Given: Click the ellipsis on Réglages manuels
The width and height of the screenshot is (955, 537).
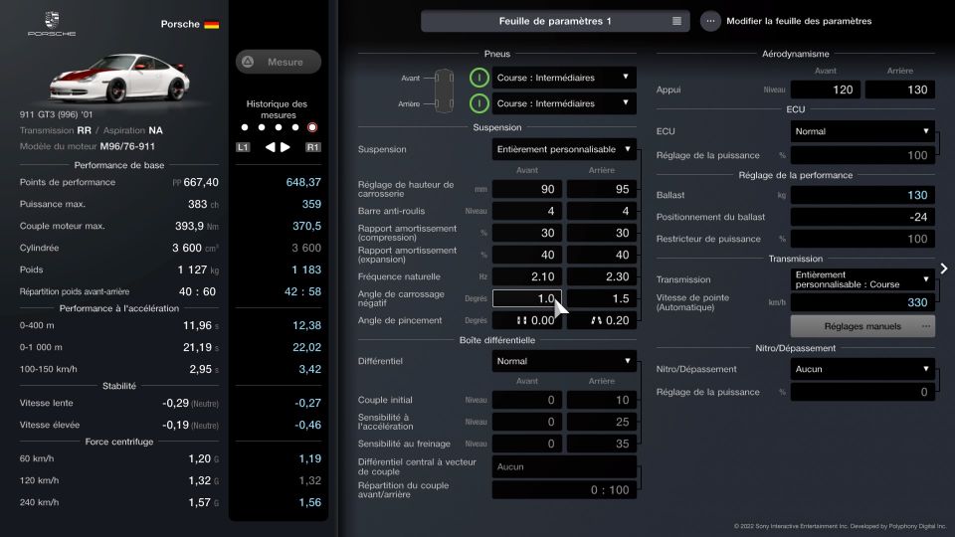Looking at the screenshot, I should click(x=926, y=326).
